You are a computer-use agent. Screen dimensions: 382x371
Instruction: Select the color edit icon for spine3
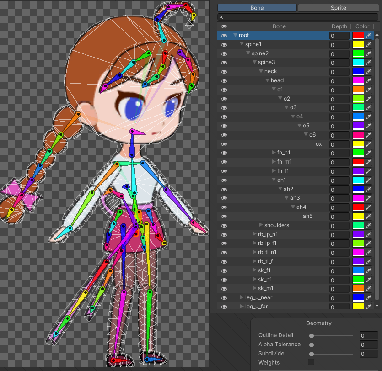tap(368, 62)
